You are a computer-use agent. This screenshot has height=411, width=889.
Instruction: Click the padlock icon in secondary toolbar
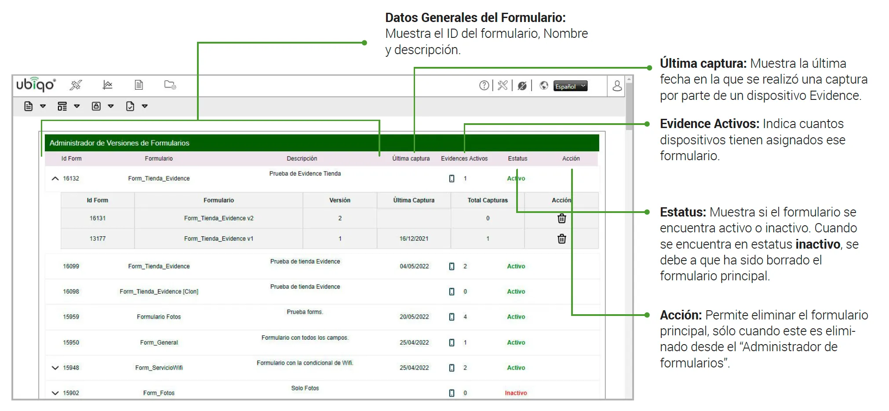96,106
